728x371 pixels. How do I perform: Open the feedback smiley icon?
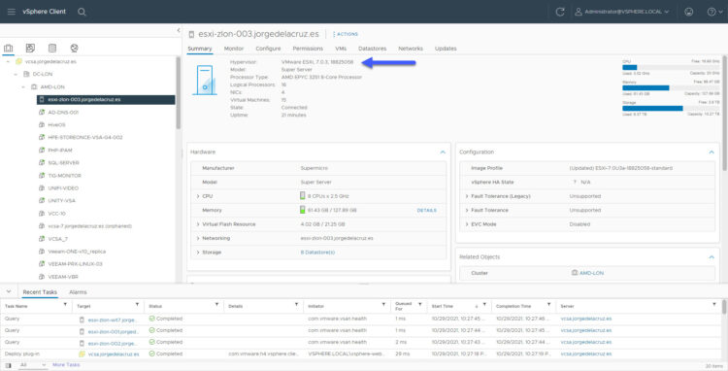[689, 12]
